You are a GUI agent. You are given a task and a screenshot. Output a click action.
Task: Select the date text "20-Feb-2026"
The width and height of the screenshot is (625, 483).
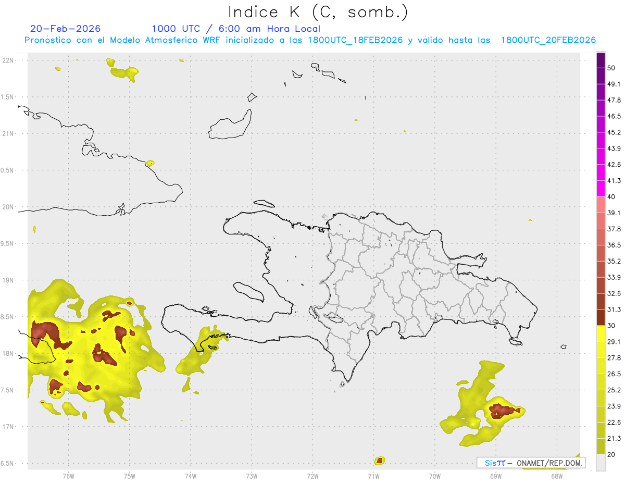66,29
